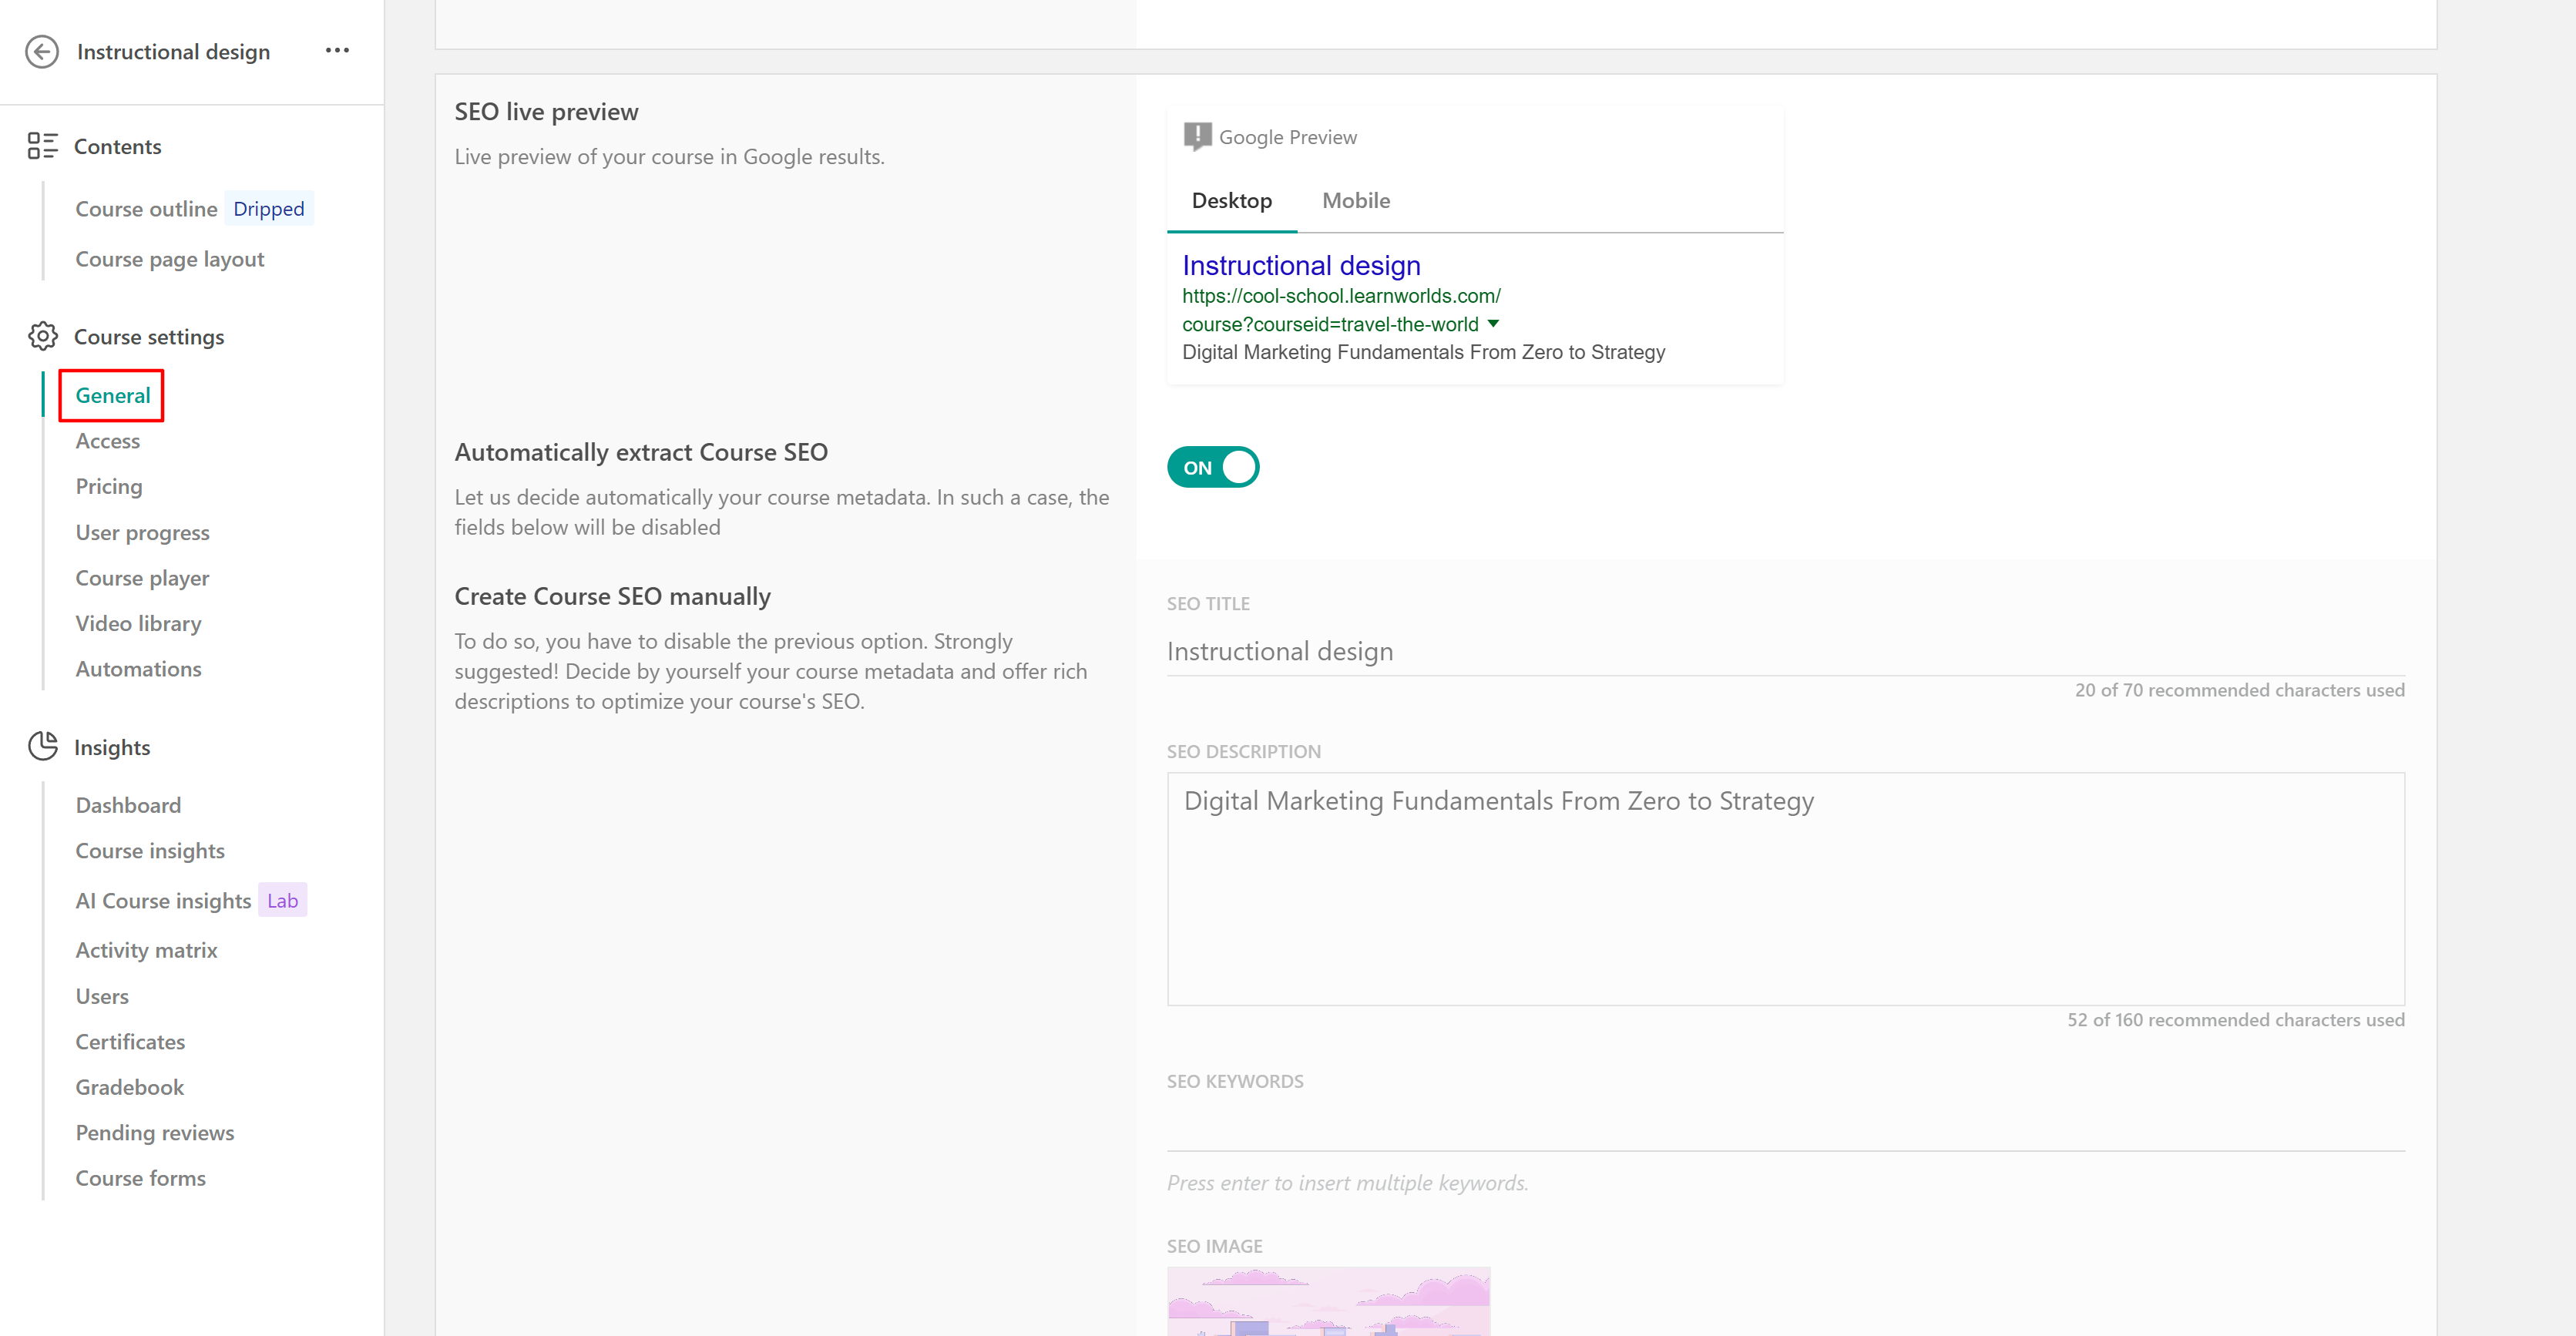Viewport: 2576px width, 1336px height.
Task: Turn off Automatically extract Course SEO toggle
Action: (x=1212, y=467)
